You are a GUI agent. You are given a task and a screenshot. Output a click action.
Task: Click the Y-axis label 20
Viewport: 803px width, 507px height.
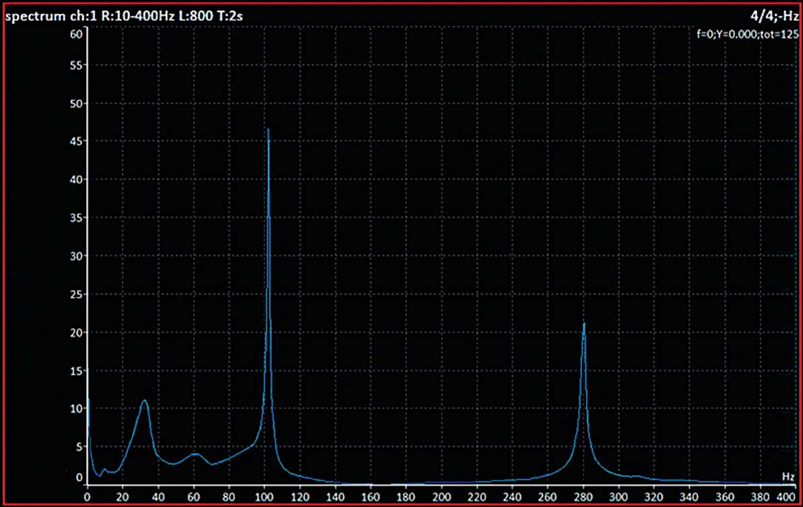click(x=76, y=333)
